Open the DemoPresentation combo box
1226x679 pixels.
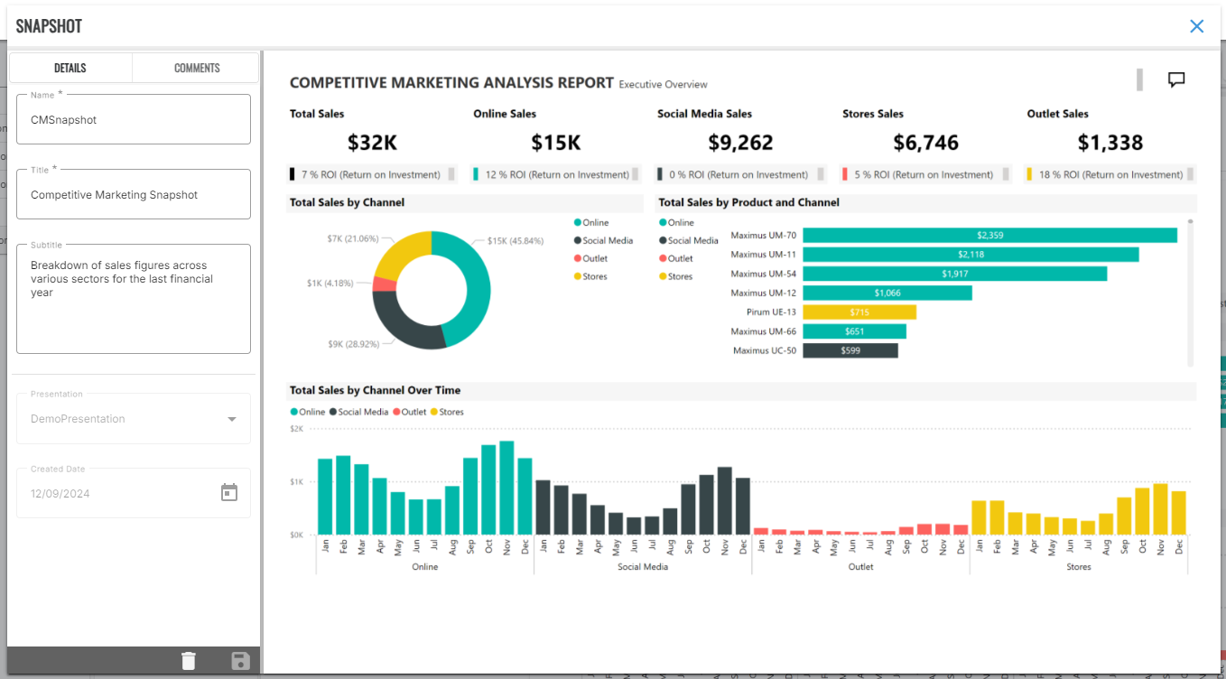(134, 419)
